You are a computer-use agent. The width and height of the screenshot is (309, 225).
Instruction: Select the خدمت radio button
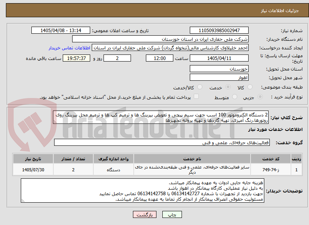point(228,87)
